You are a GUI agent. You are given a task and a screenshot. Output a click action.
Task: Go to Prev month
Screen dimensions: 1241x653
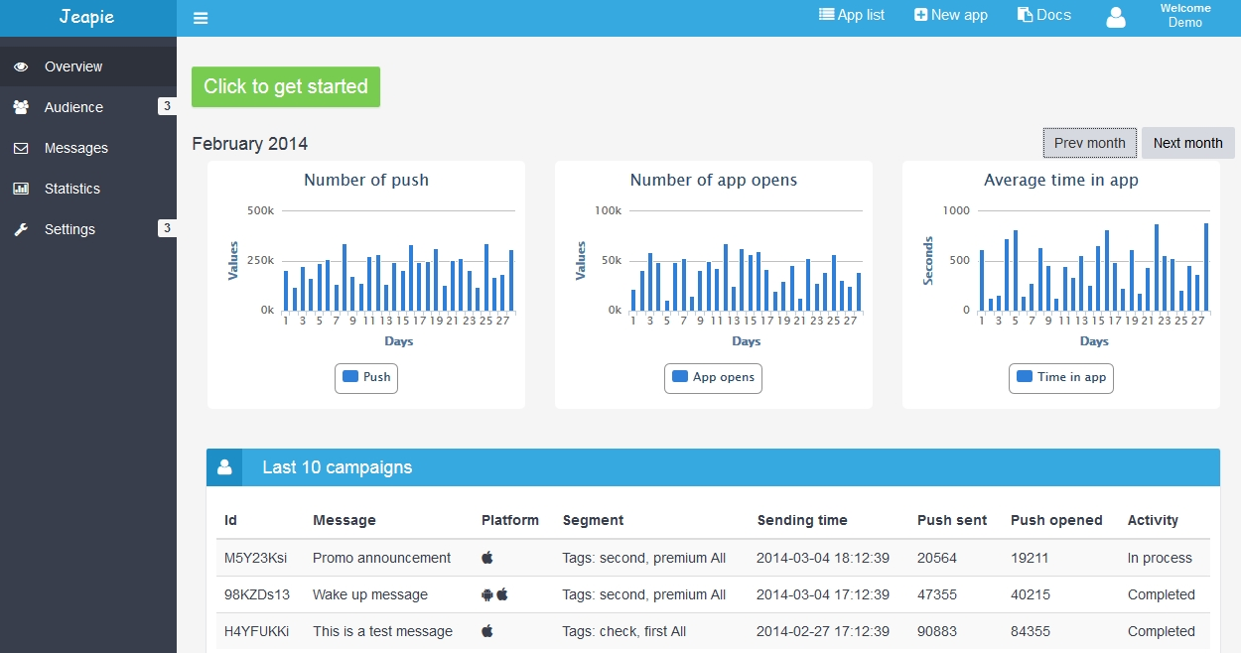click(x=1089, y=143)
